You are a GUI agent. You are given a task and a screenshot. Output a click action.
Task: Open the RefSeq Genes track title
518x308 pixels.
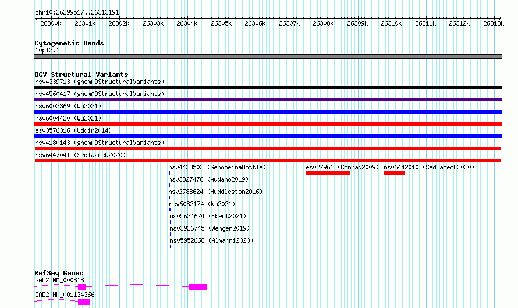coord(59,273)
